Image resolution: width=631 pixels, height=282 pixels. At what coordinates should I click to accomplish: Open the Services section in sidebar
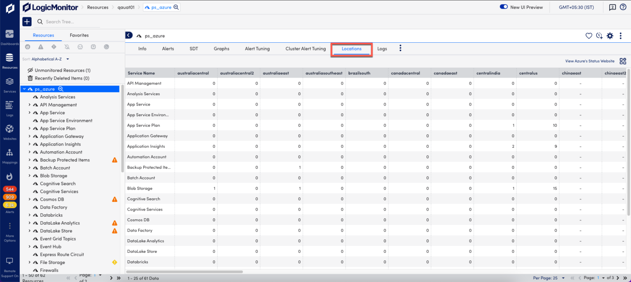click(9, 85)
